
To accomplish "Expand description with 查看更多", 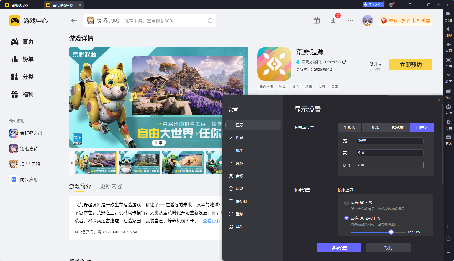I will [212, 221].
